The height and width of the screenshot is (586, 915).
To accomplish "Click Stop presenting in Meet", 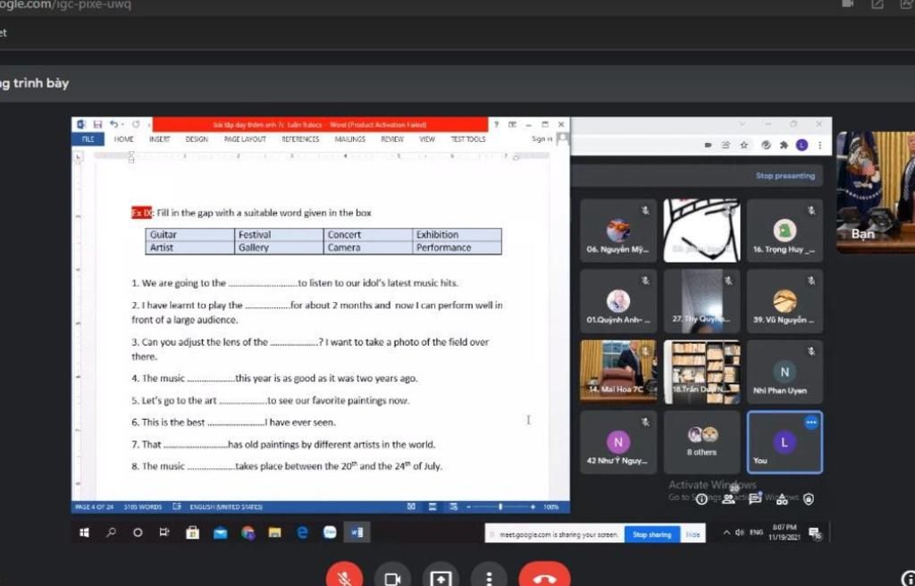I will 785,176.
